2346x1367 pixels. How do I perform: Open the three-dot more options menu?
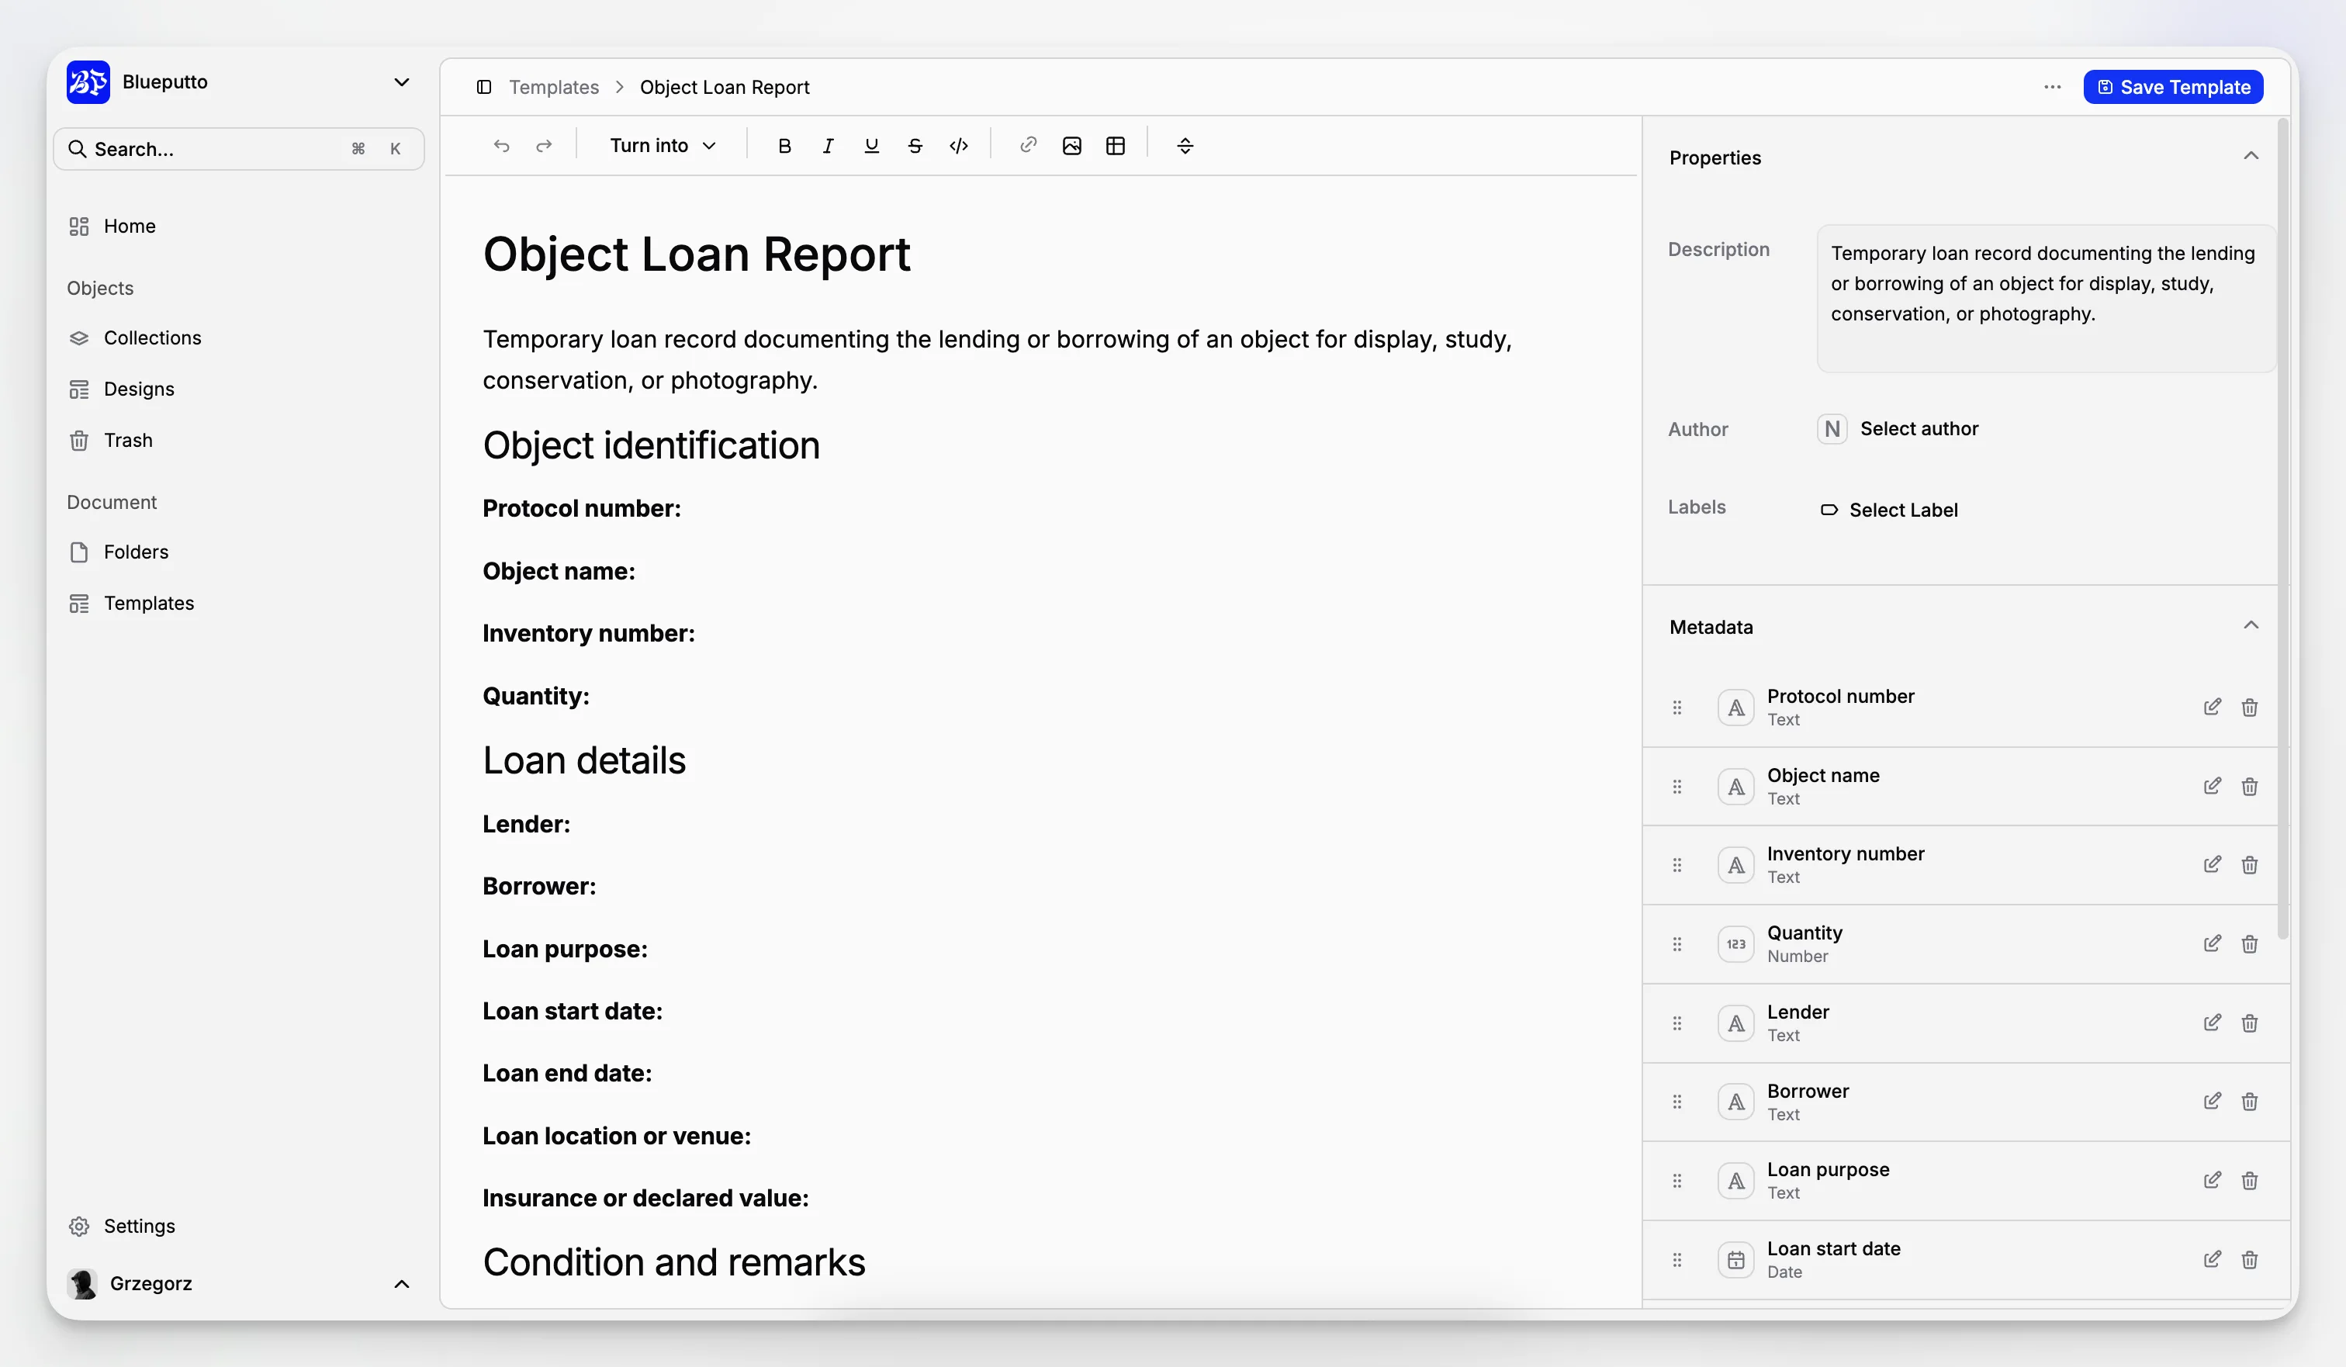click(x=2053, y=87)
